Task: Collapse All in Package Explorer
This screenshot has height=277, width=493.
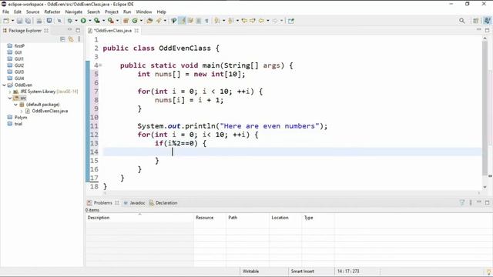Action: (x=62, y=39)
